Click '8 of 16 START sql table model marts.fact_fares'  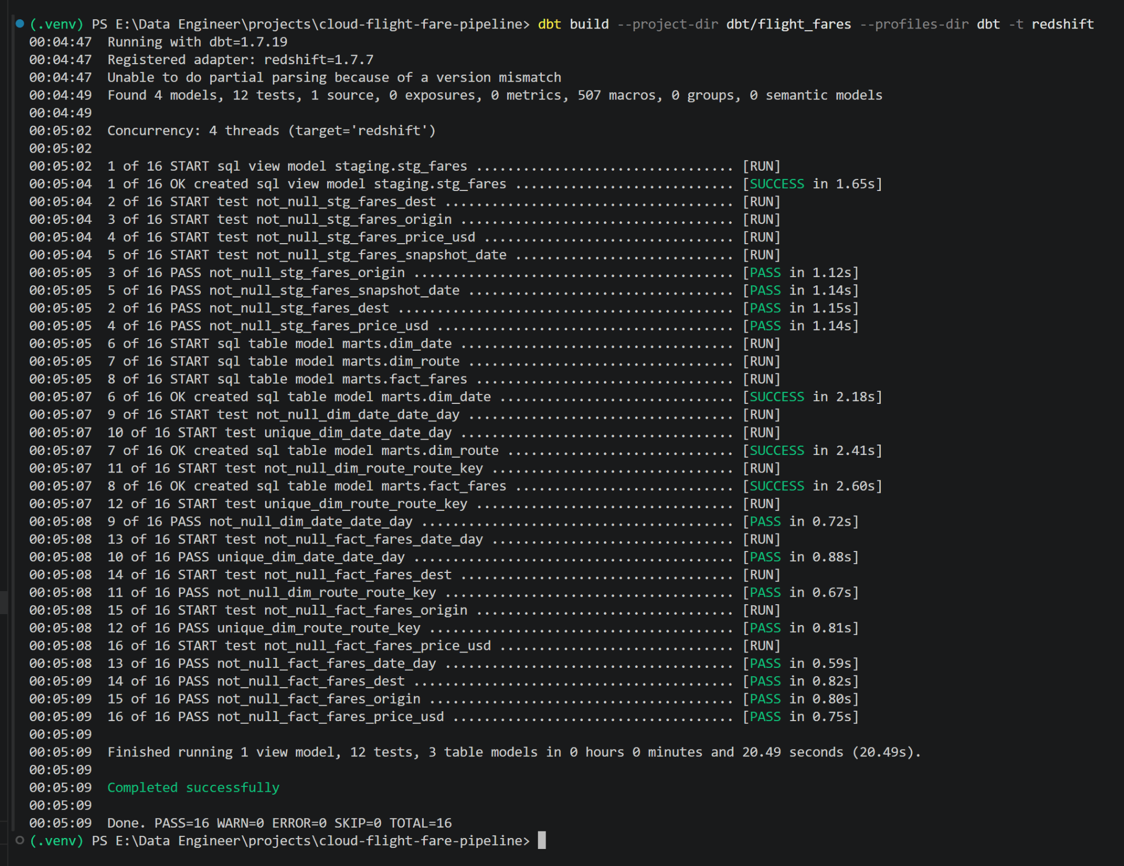[287, 379]
